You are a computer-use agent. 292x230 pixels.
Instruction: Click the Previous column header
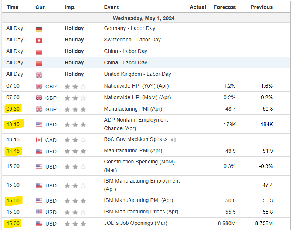(261, 7)
